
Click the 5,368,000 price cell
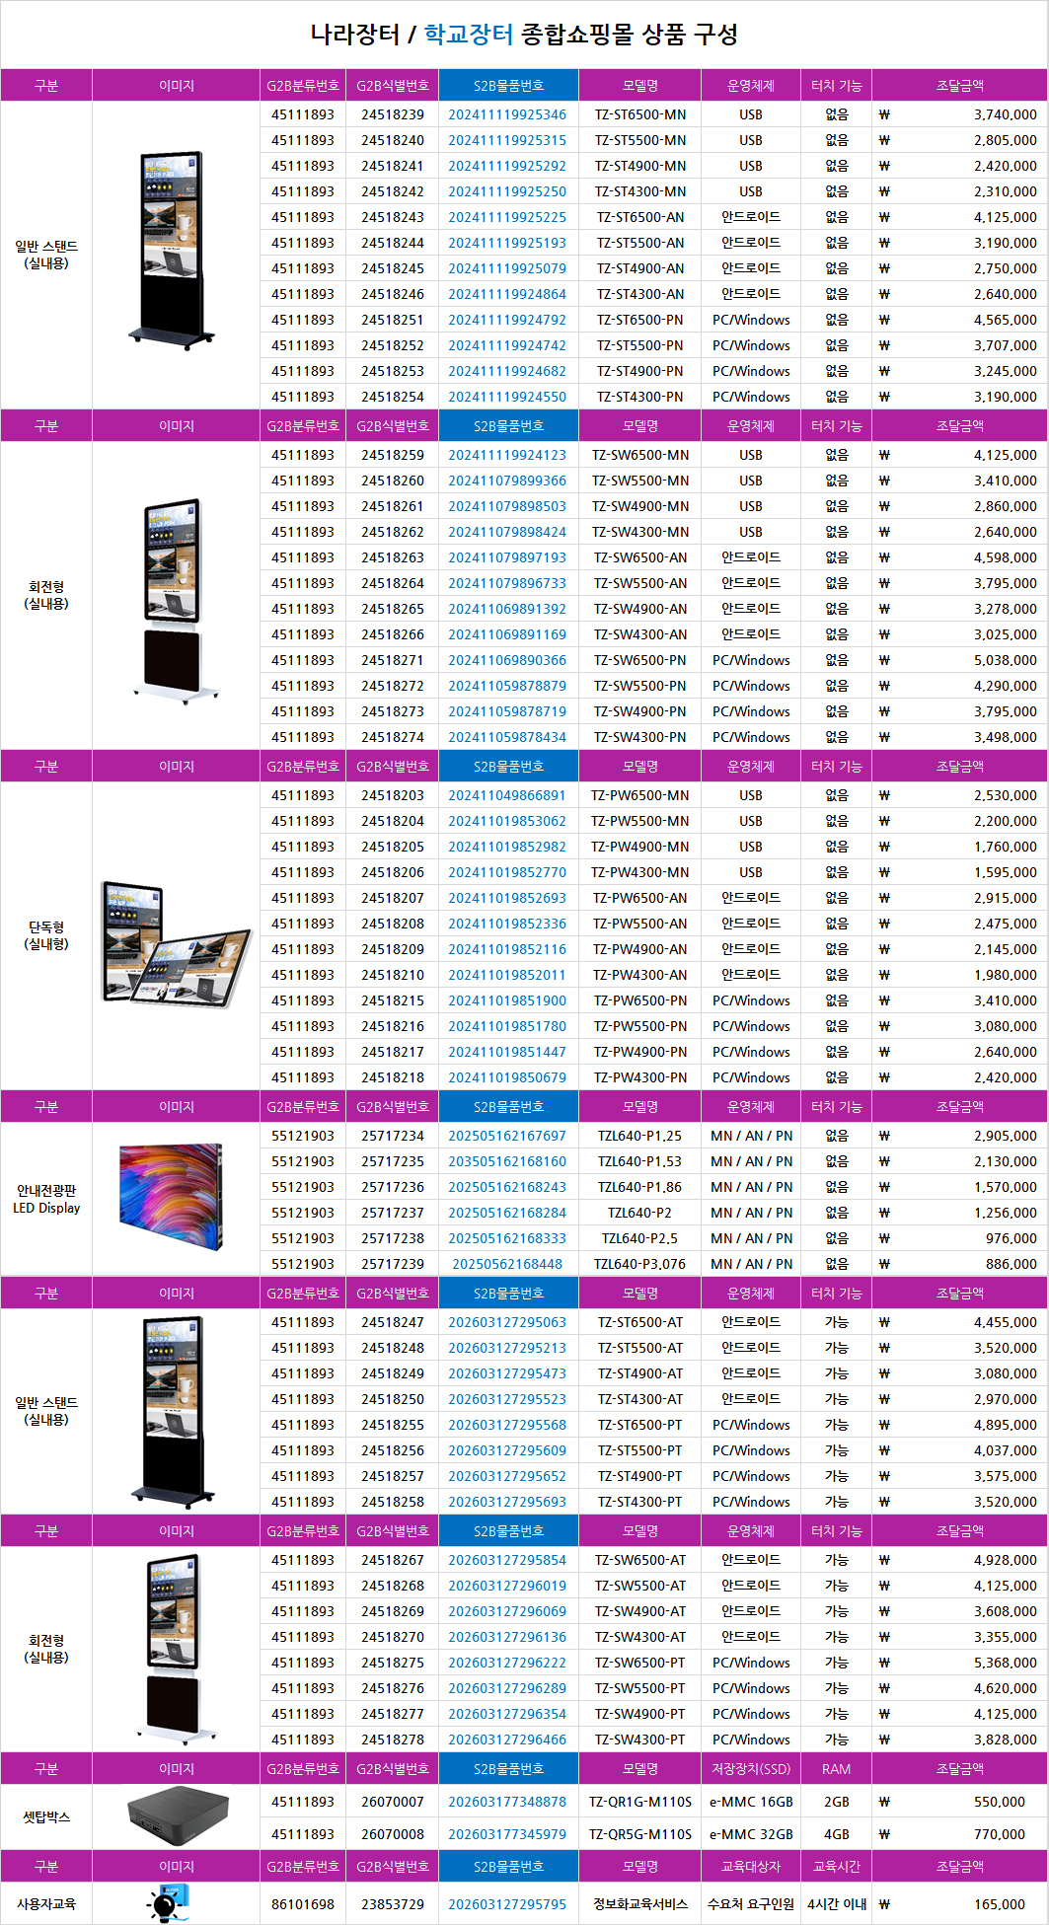[x=1005, y=1663]
